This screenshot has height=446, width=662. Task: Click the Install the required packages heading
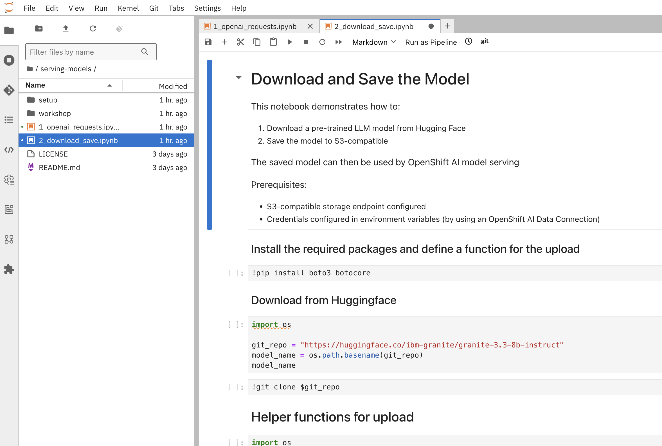[415, 249]
